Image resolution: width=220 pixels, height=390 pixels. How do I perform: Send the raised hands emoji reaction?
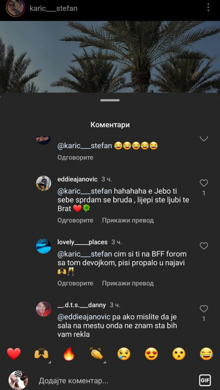41,354
